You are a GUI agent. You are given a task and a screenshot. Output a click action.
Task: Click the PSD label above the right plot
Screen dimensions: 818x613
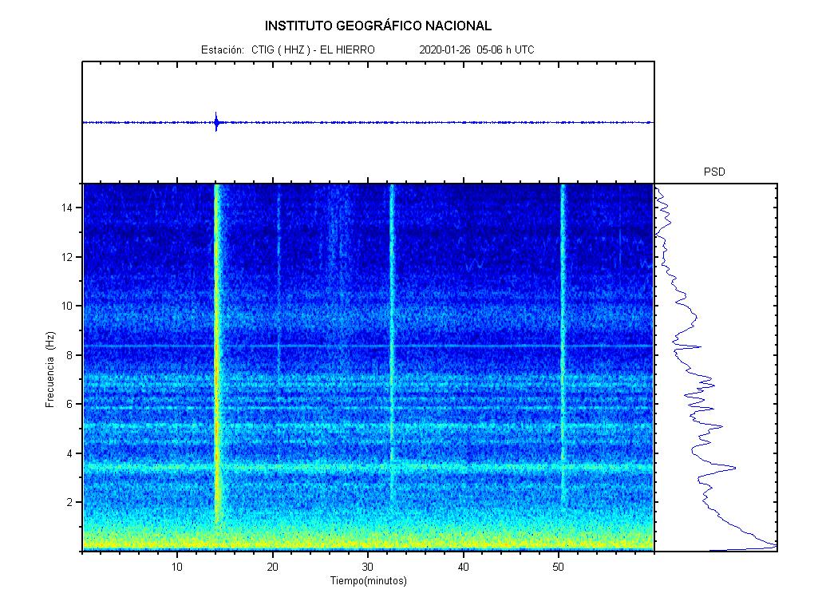pyautogui.click(x=714, y=172)
